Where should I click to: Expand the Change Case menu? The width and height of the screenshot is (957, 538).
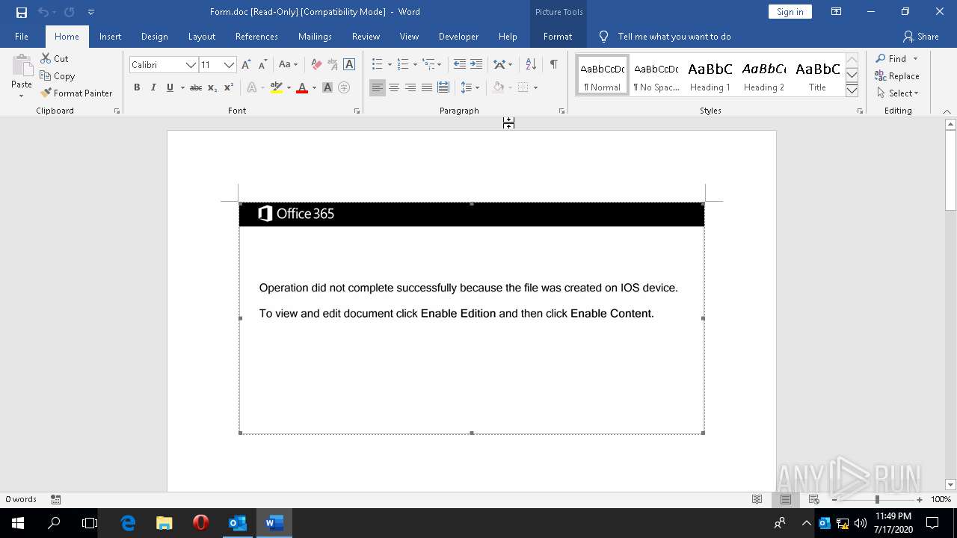(x=287, y=65)
